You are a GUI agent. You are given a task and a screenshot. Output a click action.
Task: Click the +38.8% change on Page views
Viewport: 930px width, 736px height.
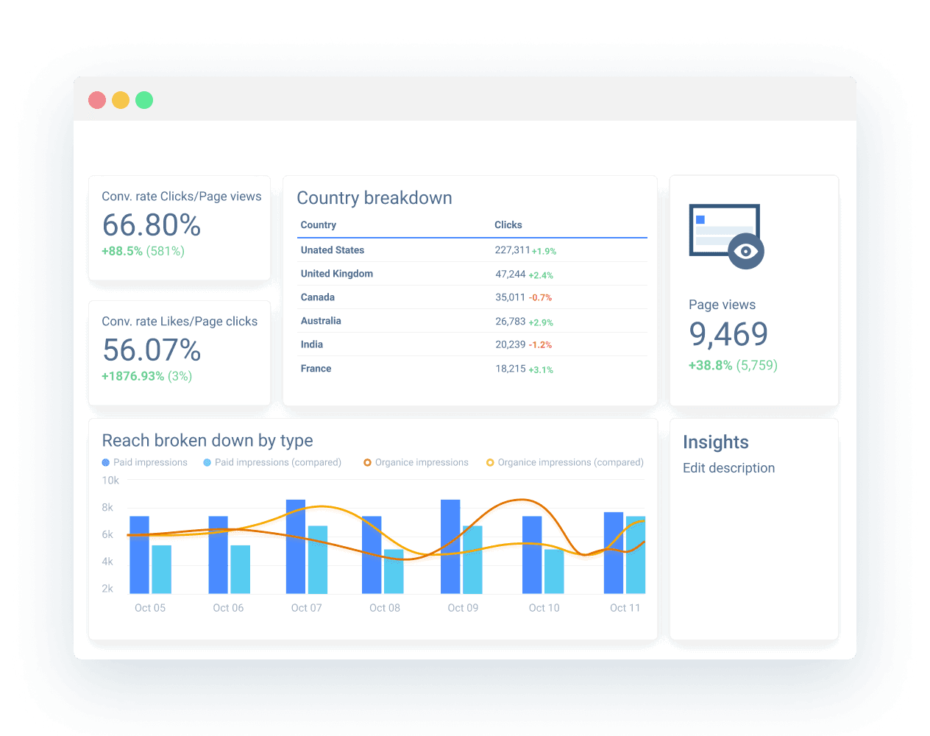[711, 365]
